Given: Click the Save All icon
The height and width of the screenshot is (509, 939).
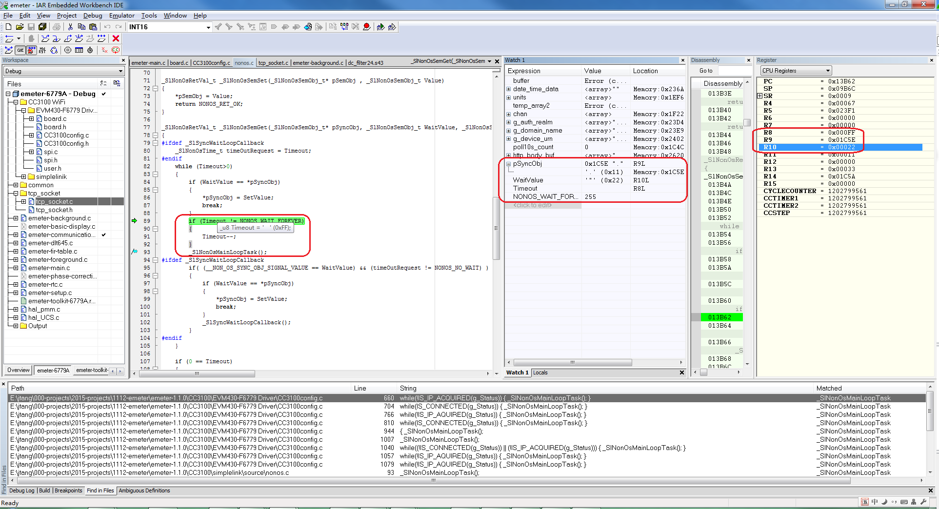Looking at the screenshot, I should click(42, 27).
